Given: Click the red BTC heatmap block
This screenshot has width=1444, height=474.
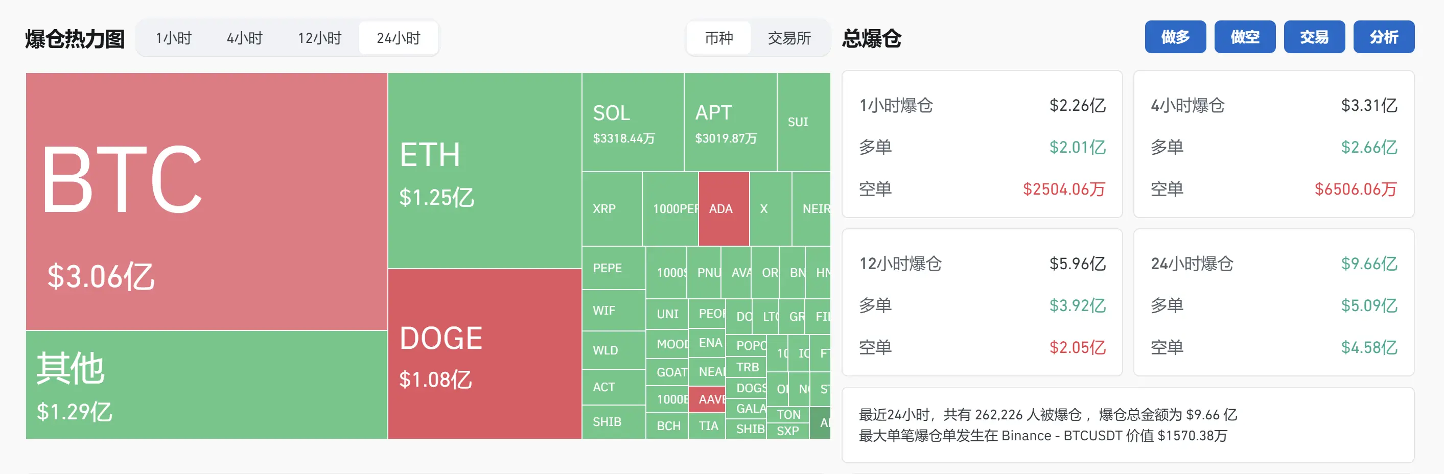Looking at the screenshot, I should [x=206, y=201].
